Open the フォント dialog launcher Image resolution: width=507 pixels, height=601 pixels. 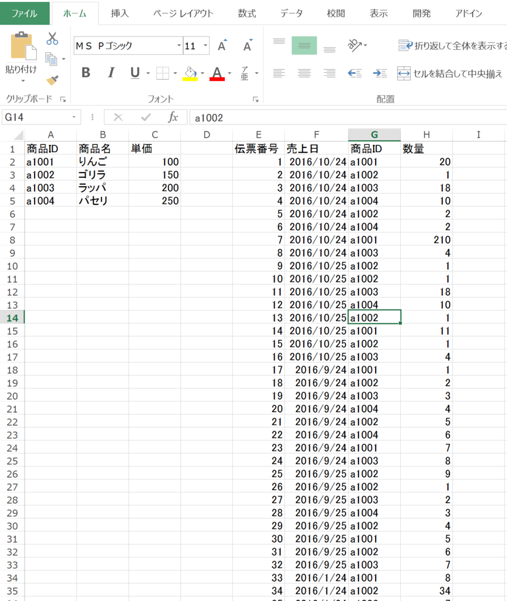coord(256,99)
